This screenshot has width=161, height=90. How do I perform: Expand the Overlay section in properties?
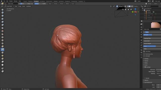coord(146,59)
